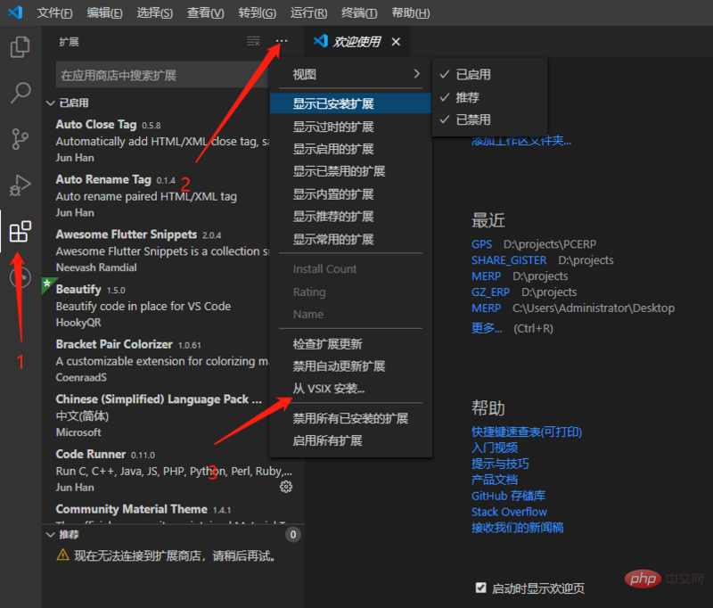
Task: Toggle 启动时显示欢迎页 checkbox
Action: [480, 587]
